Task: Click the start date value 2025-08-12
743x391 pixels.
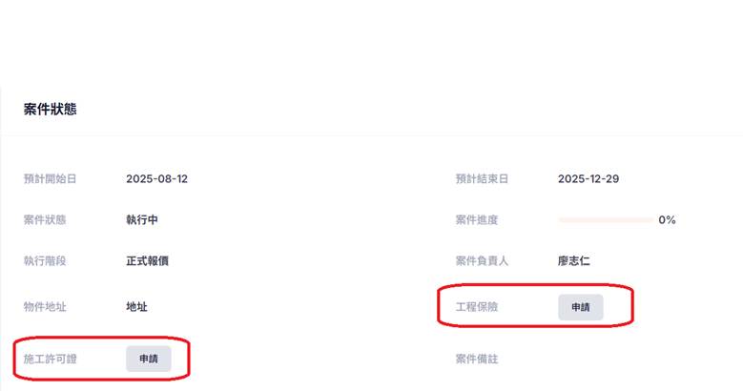Action: click(156, 178)
